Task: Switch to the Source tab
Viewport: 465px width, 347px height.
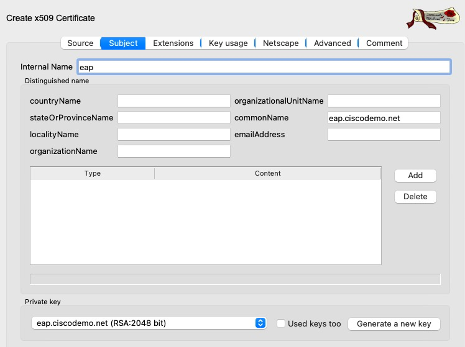Action: (x=80, y=43)
